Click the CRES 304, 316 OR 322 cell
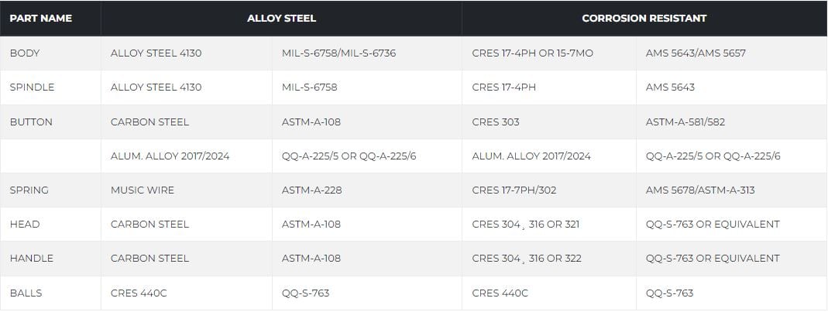This screenshot has height=312, width=828. point(527,258)
